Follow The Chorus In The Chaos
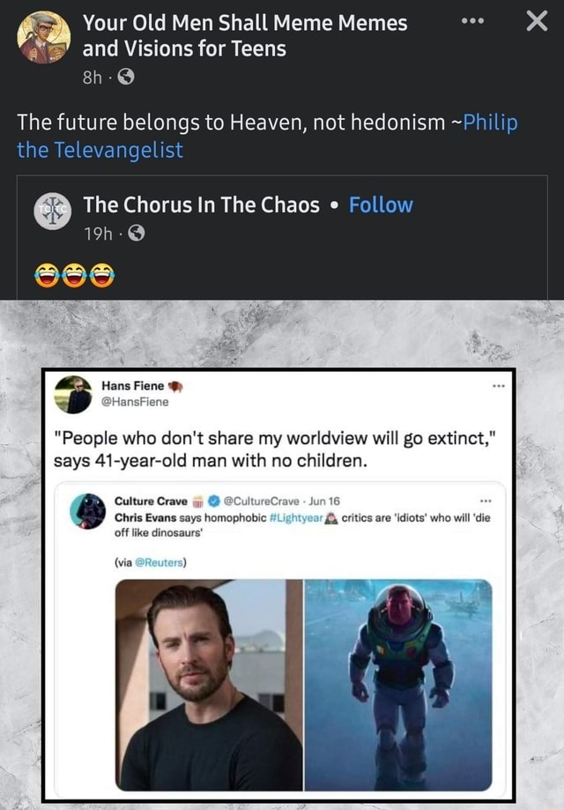 click(x=382, y=205)
